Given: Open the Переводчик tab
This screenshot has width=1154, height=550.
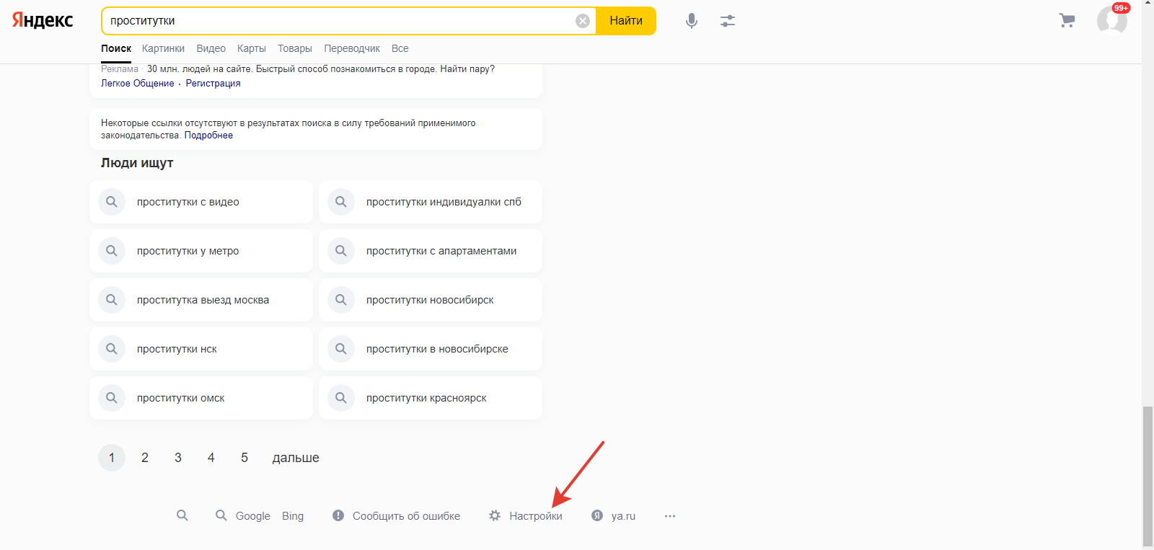Looking at the screenshot, I should (351, 48).
